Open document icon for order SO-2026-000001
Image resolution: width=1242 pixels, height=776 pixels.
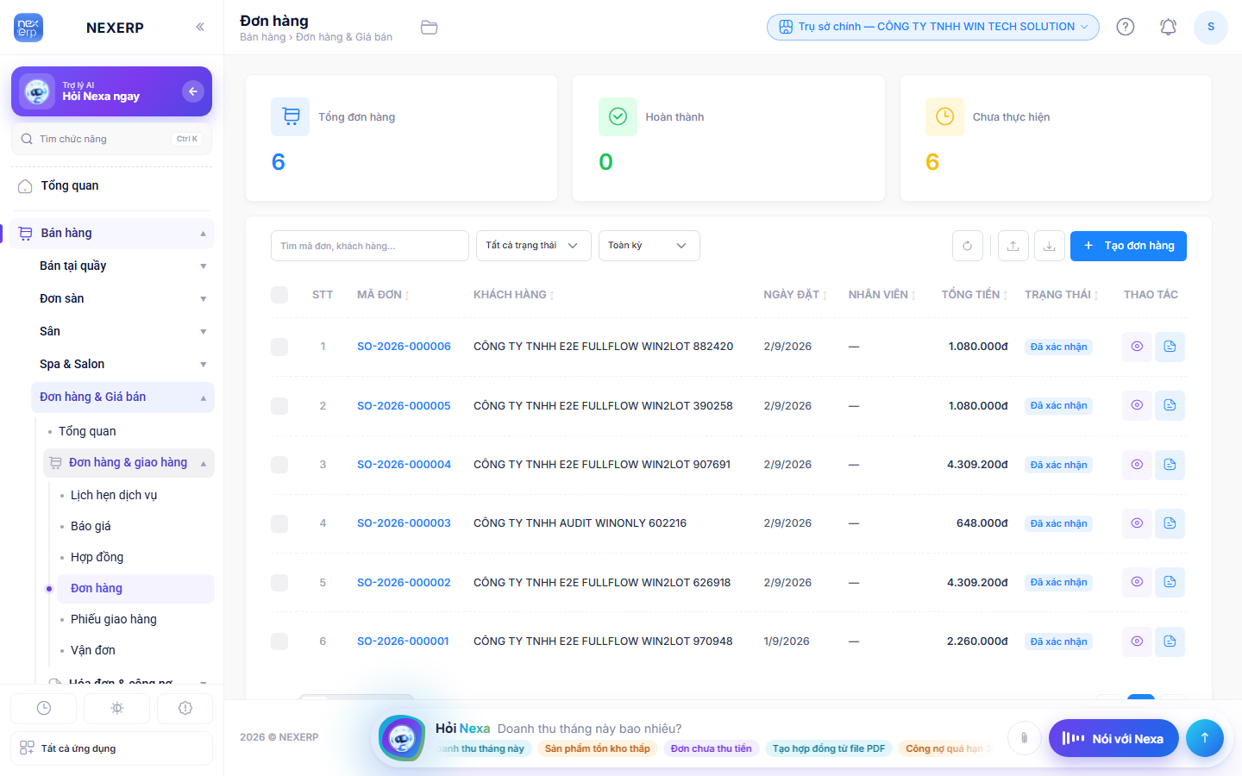[1170, 641]
